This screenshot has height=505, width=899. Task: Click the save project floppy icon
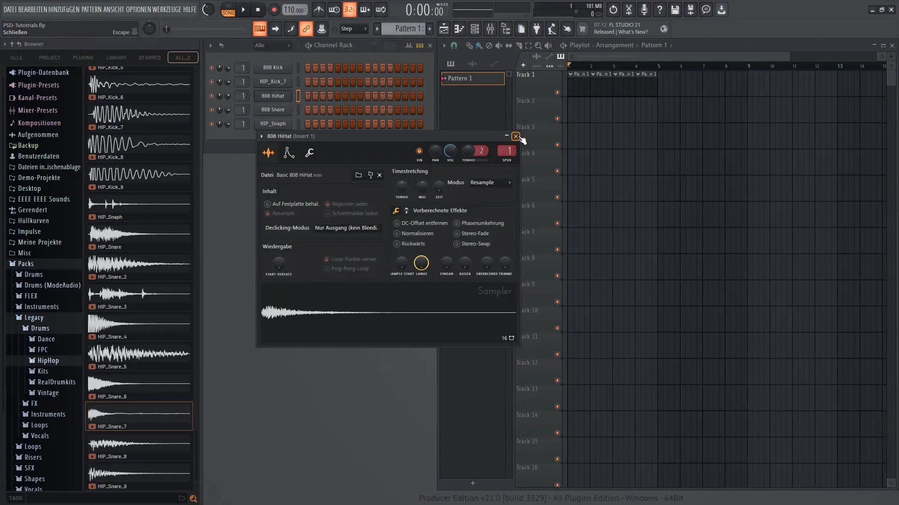pyautogui.click(x=675, y=10)
